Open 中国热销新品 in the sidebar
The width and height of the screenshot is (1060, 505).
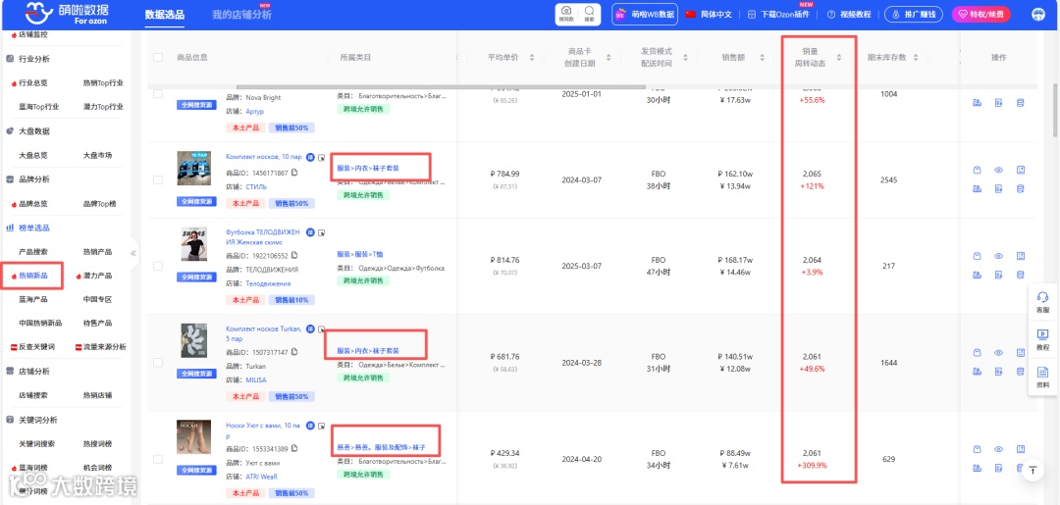tap(40, 324)
